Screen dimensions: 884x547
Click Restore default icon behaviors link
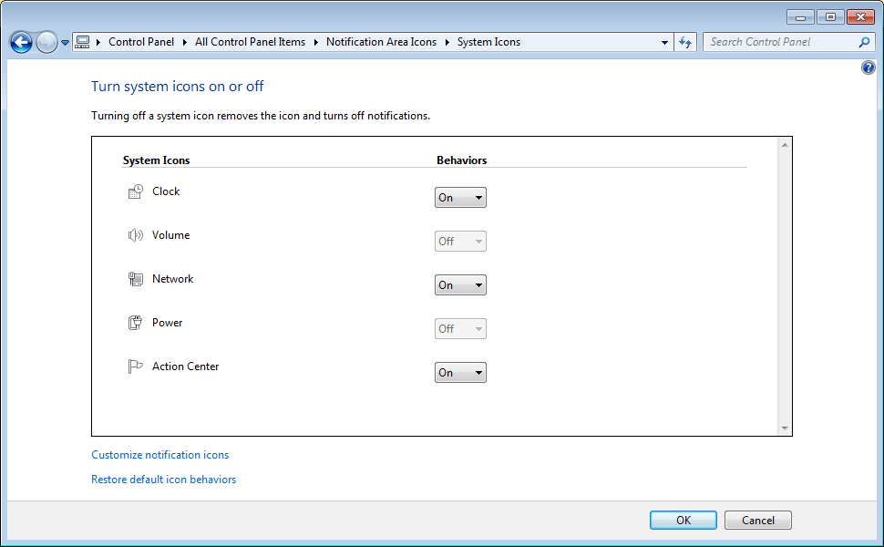pyautogui.click(x=164, y=480)
